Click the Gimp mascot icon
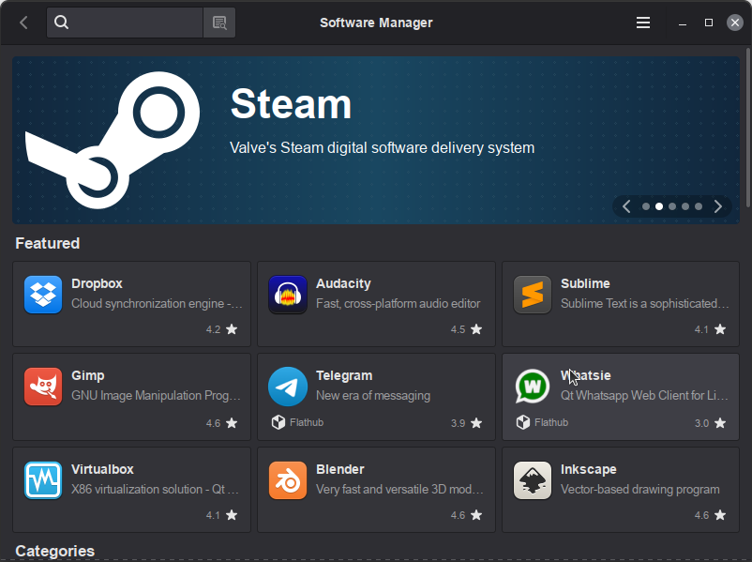The image size is (752, 562). [x=43, y=387]
